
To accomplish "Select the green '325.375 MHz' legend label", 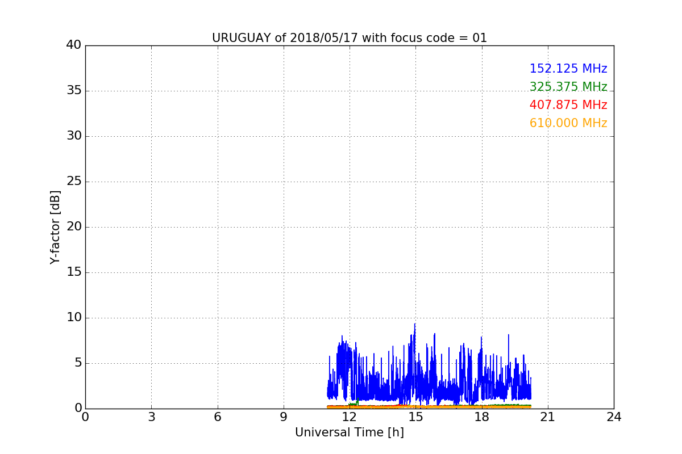I will click(x=568, y=87).
